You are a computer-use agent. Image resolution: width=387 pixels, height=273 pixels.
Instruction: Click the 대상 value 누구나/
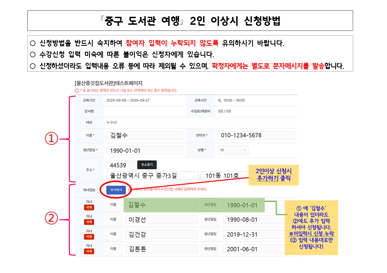[112, 122]
